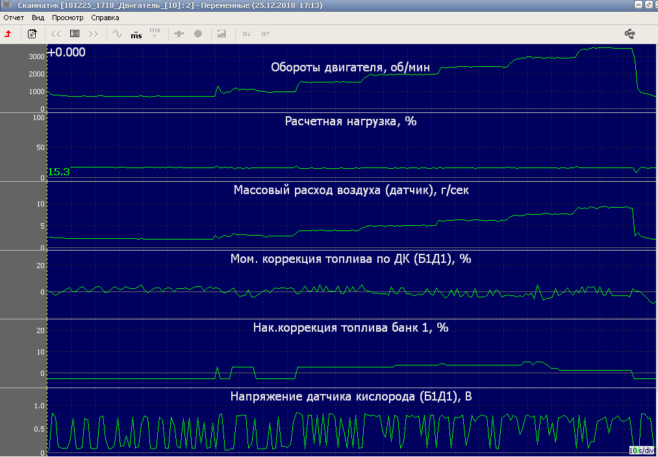Open the Отчет menu
Viewport: 658px width, 457px height.
(x=14, y=18)
